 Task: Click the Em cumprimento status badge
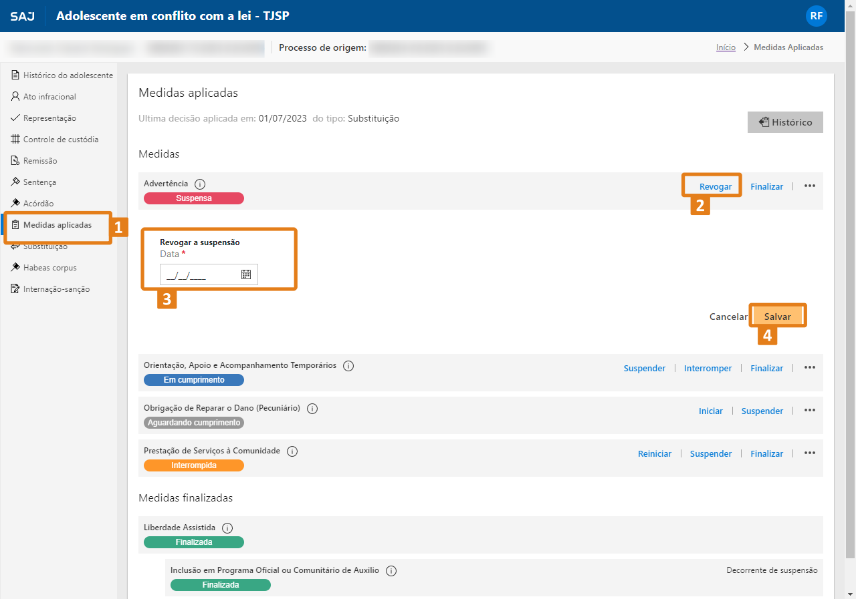194,380
